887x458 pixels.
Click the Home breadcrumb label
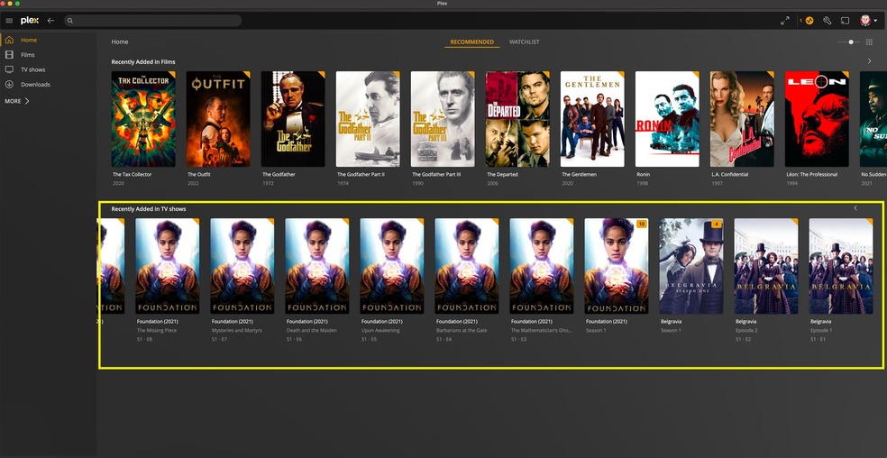119,41
